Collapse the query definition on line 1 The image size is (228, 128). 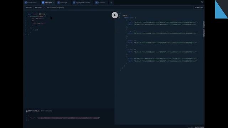coord(27,14)
